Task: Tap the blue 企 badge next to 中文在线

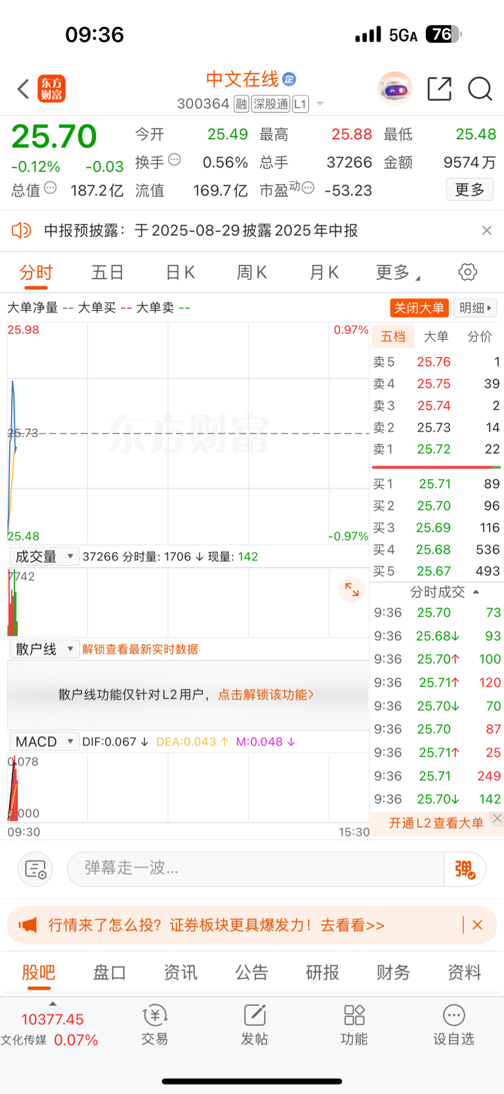Action: point(289,80)
